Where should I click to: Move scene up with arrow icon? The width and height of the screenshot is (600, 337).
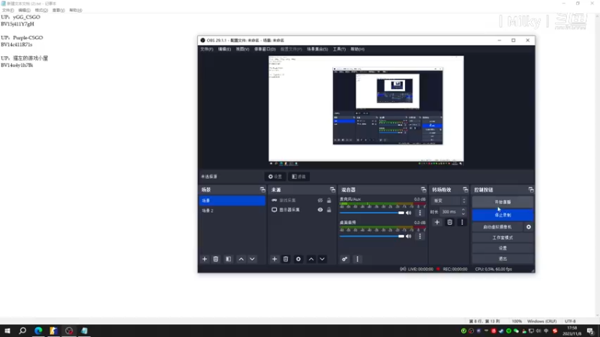(x=241, y=259)
